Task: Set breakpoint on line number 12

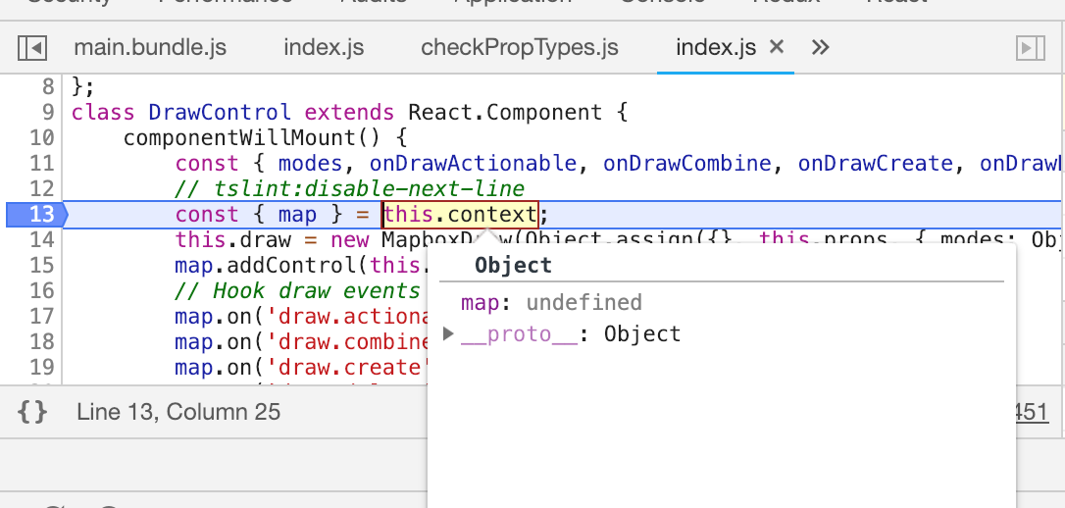Action: 41,189
